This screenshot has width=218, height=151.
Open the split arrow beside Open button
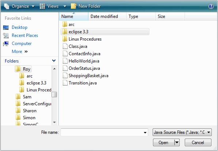(x=177, y=143)
